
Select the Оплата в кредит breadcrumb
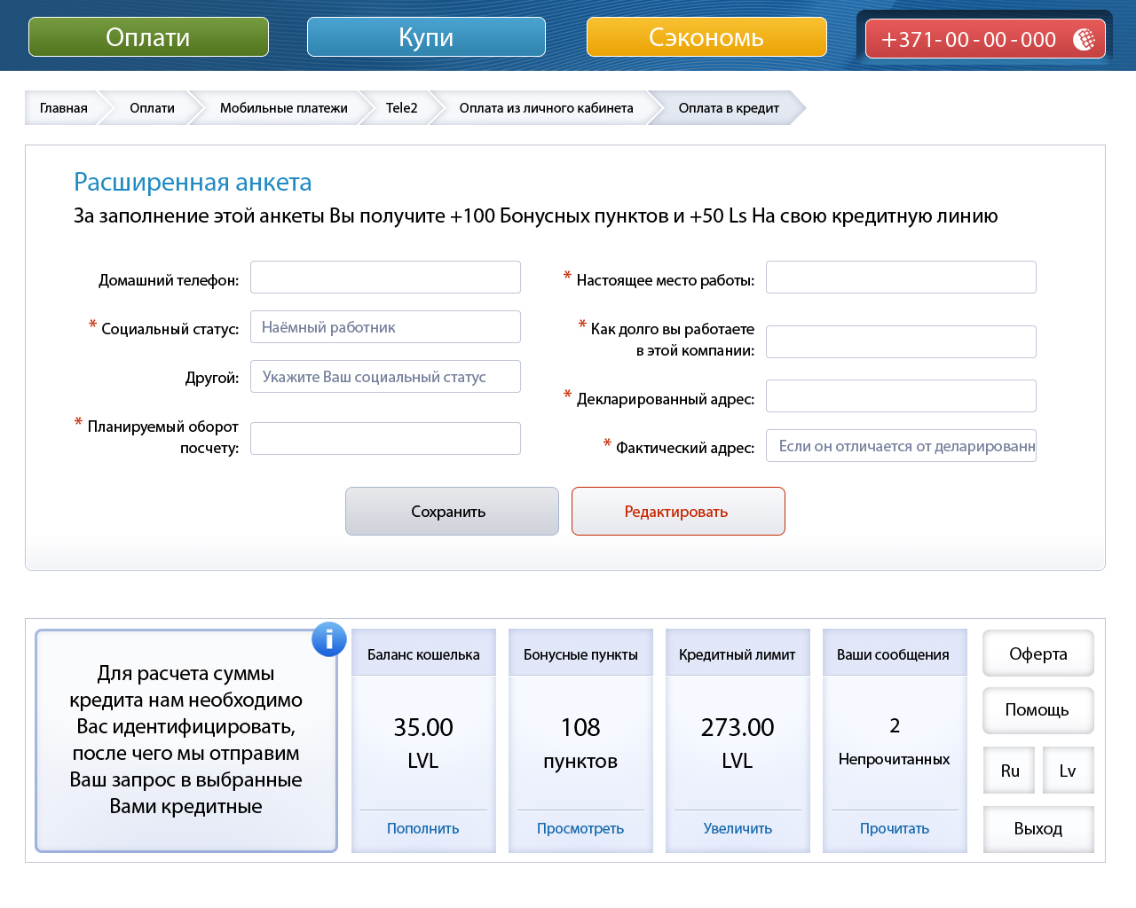[x=729, y=108]
